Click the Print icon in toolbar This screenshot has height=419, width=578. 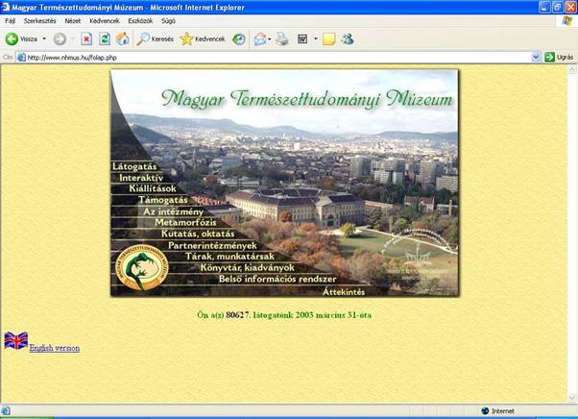point(282,39)
